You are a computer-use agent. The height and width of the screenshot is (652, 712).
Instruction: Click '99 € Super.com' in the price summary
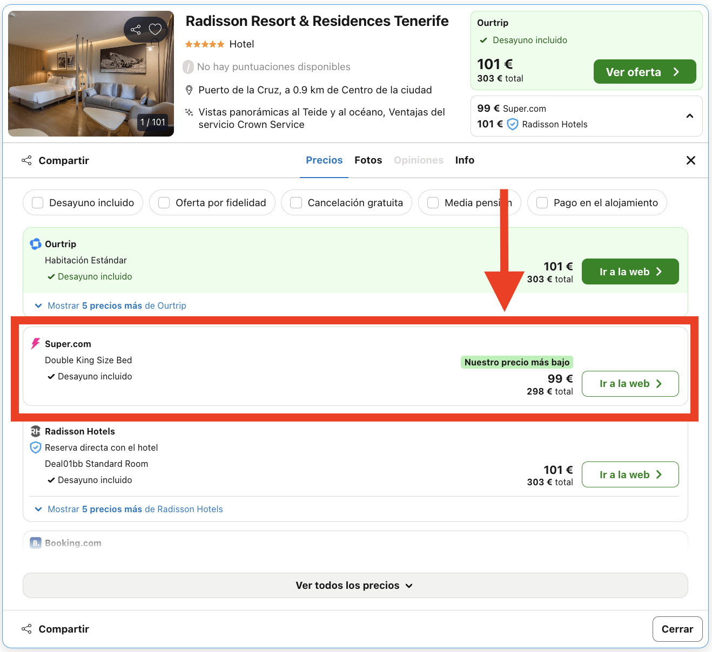[512, 108]
